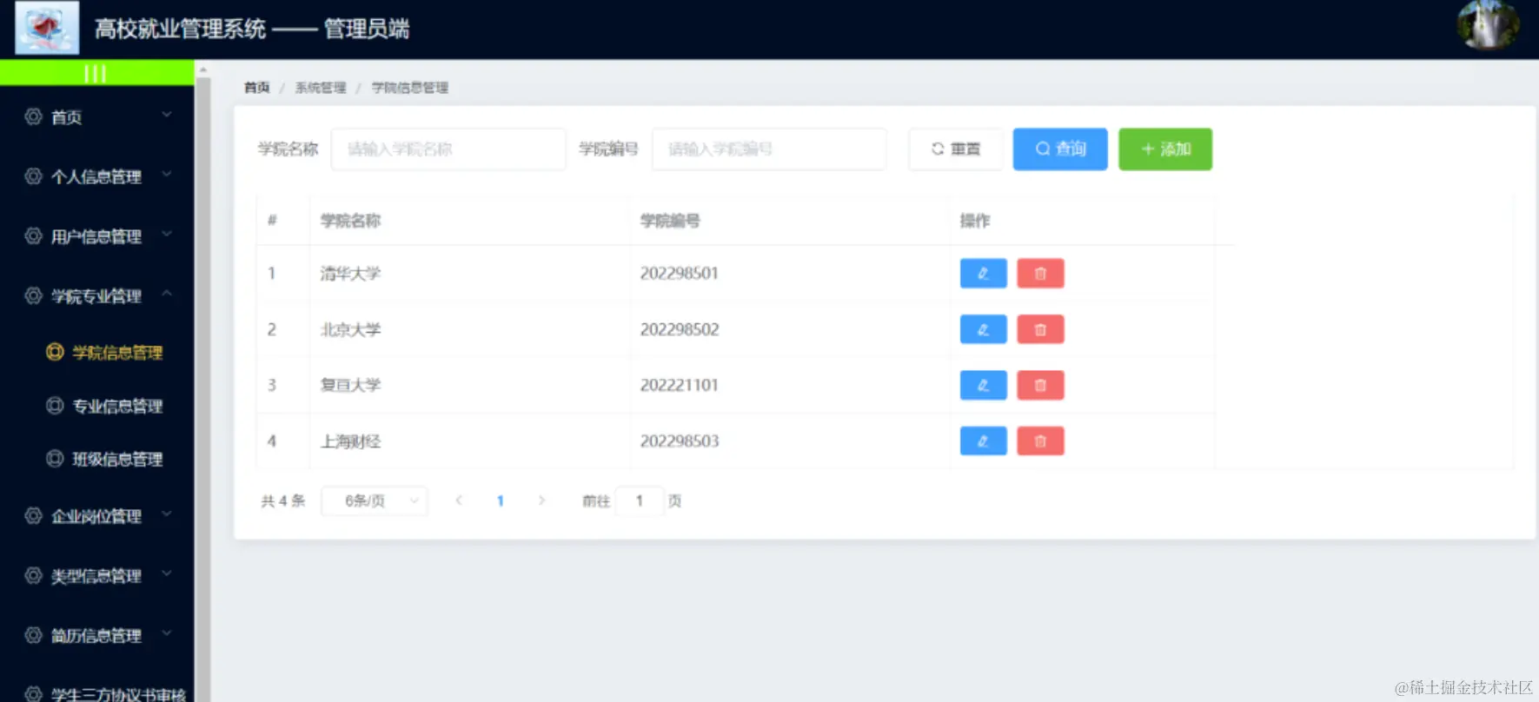The width and height of the screenshot is (1539, 702).
Task: Click 系统管理 breadcrumb
Action: coord(320,88)
